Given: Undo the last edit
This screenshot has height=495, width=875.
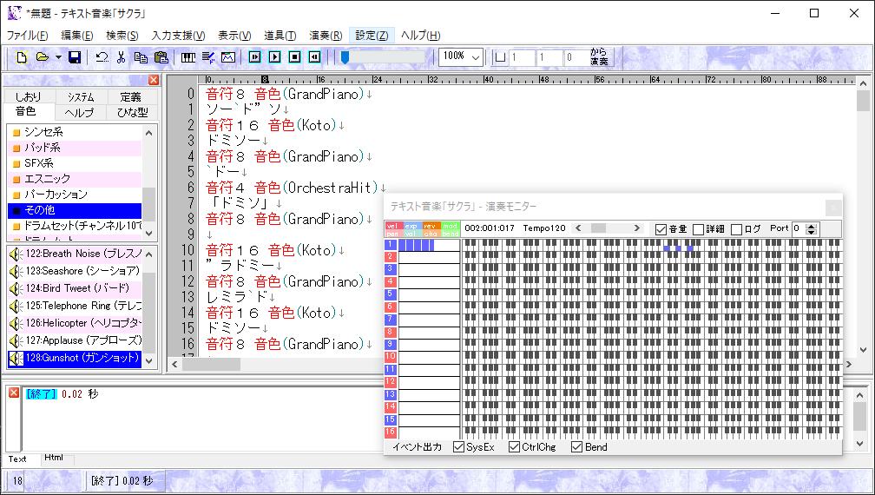Looking at the screenshot, I should coord(102,57).
